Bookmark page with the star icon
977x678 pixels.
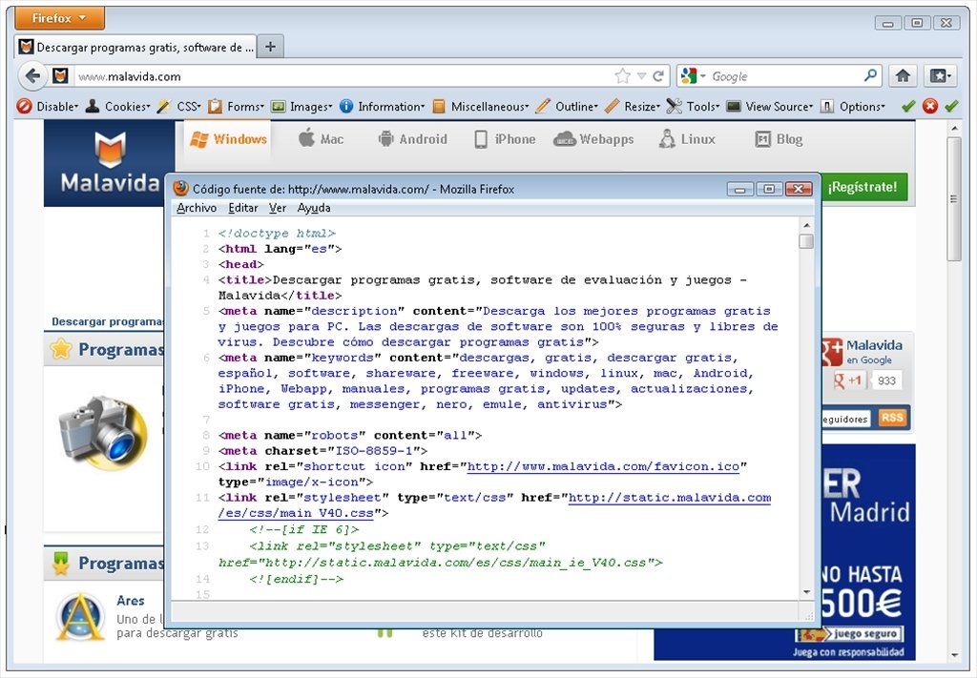(622, 76)
